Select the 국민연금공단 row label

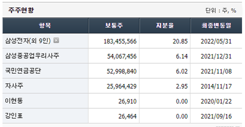tap(23, 71)
